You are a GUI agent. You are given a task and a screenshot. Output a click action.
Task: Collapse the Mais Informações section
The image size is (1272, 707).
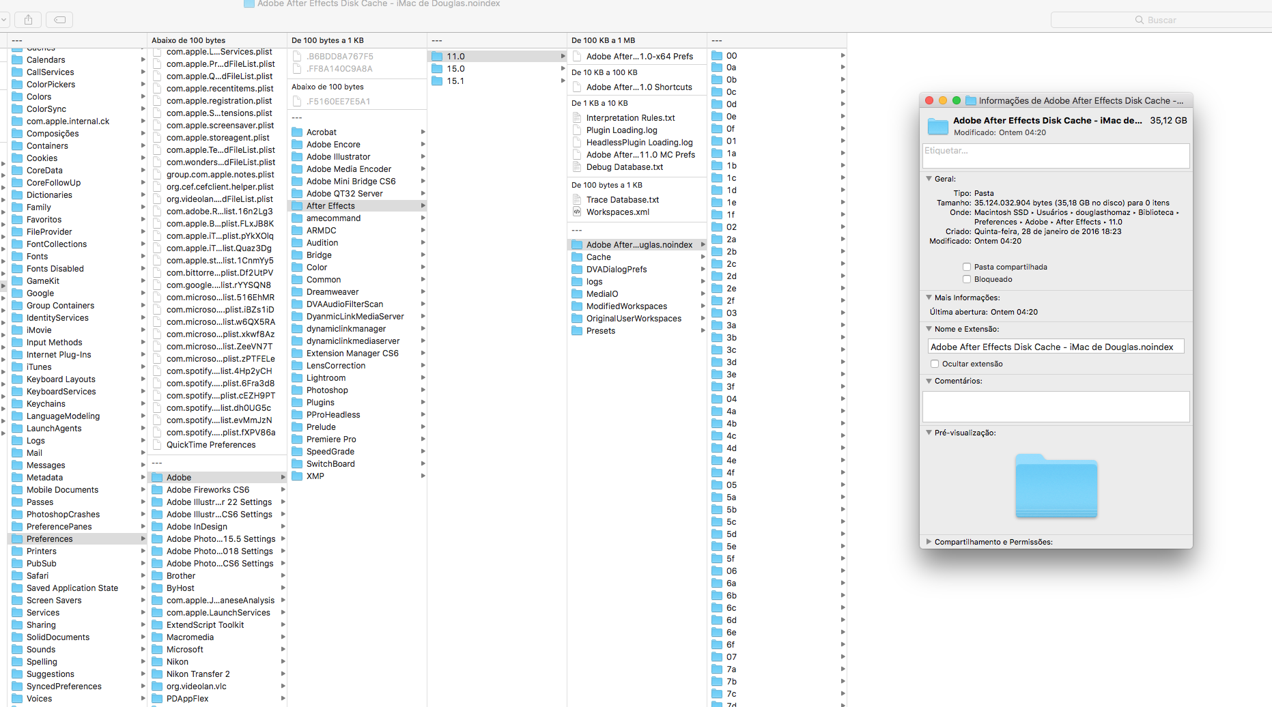[x=929, y=298]
